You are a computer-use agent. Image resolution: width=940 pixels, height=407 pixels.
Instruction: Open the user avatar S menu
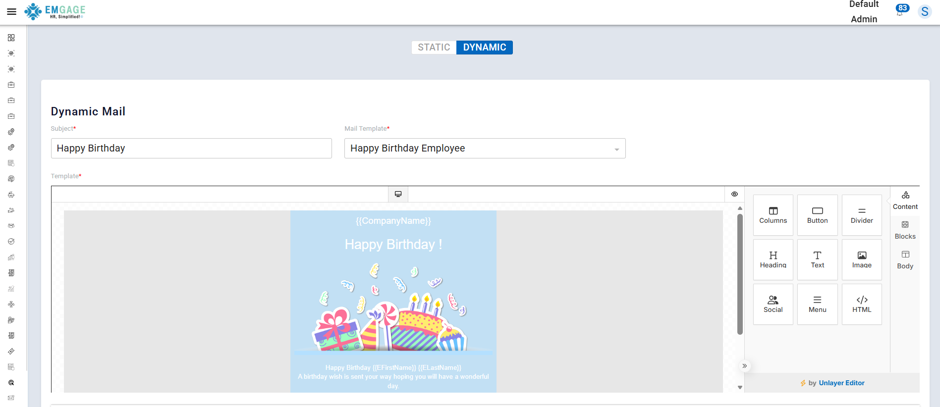point(925,11)
